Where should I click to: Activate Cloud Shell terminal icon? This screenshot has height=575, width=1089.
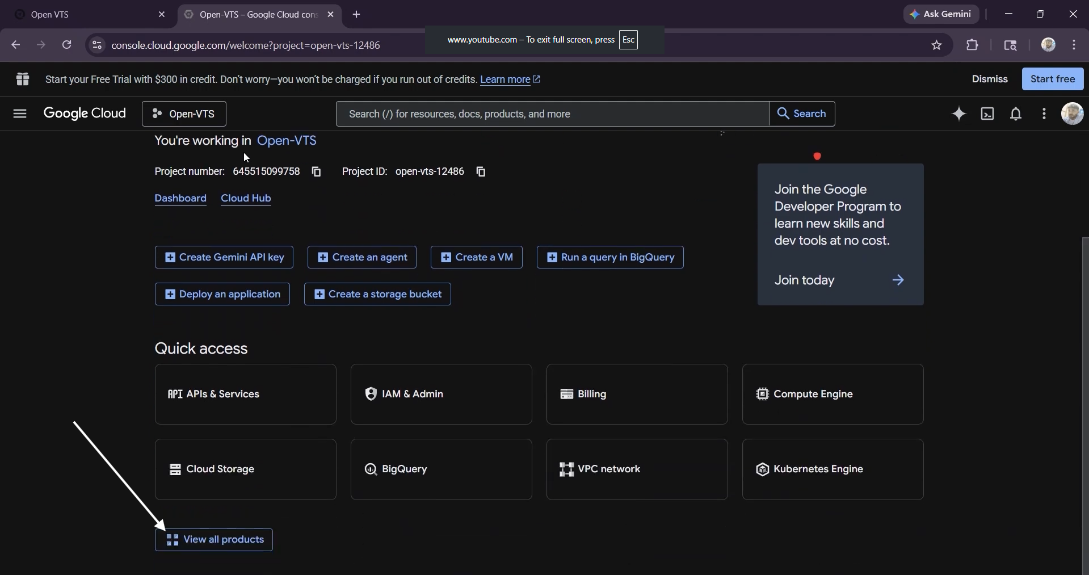click(x=987, y=114)
